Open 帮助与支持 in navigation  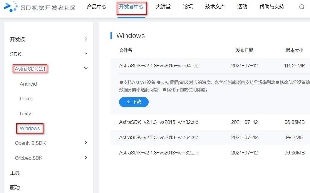tap(272, 7)
